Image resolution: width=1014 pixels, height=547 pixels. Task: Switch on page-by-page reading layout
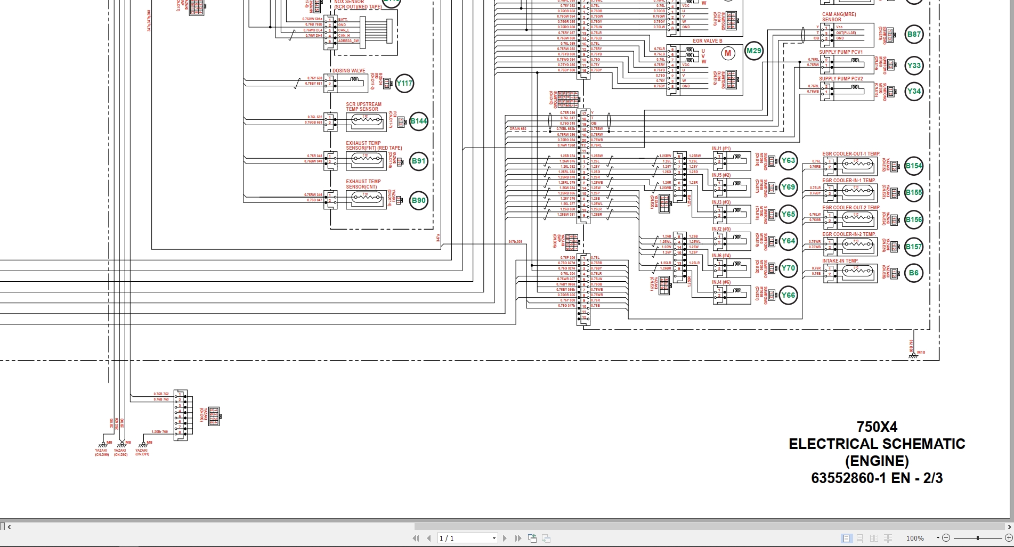click(847, 538)
